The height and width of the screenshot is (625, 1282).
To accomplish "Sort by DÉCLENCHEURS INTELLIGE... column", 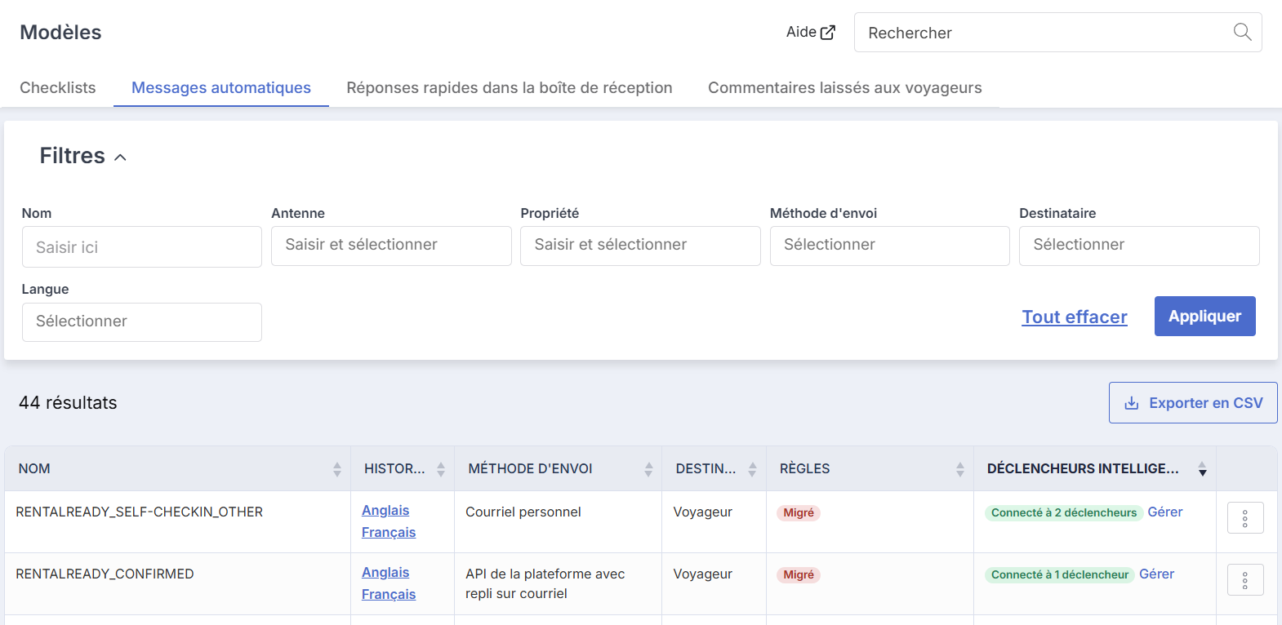I will coord(1202,469).
